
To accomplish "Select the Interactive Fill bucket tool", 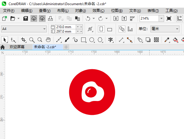I will [175, 40].
